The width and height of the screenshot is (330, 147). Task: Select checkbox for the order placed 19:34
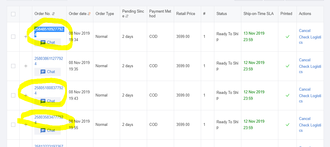(x=13, y=37)
